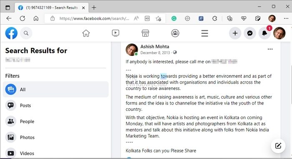The image size is (292, 159).
Task: Click the HD icon in address bar
Action: 147,18
